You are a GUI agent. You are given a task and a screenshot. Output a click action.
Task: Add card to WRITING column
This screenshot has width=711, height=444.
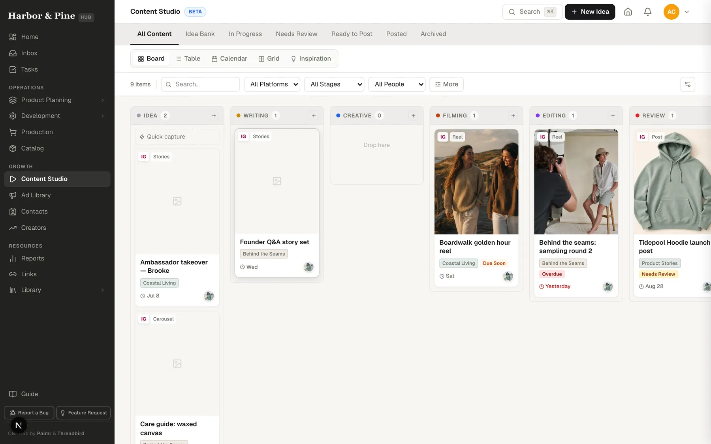pos(314,116)
